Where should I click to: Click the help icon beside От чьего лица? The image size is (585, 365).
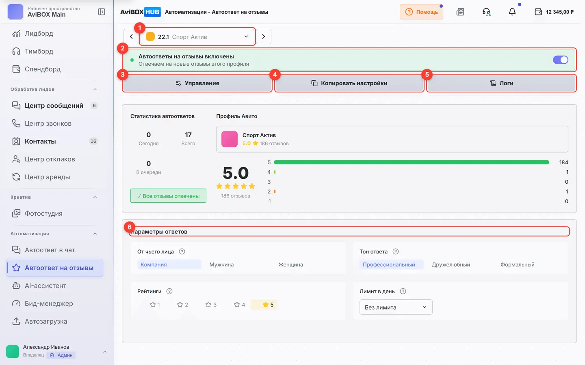(182, 251)
